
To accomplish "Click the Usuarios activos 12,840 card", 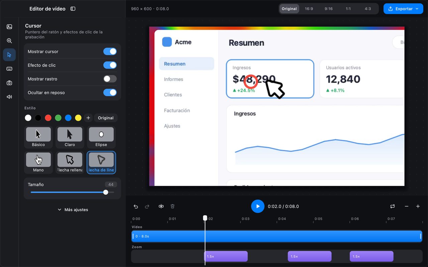I will [x=362, y=79].
